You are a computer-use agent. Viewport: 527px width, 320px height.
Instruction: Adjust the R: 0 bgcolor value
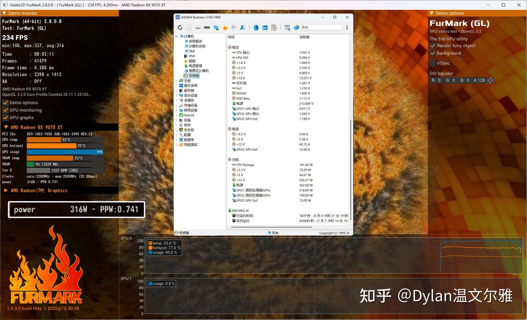click(436, 80)
